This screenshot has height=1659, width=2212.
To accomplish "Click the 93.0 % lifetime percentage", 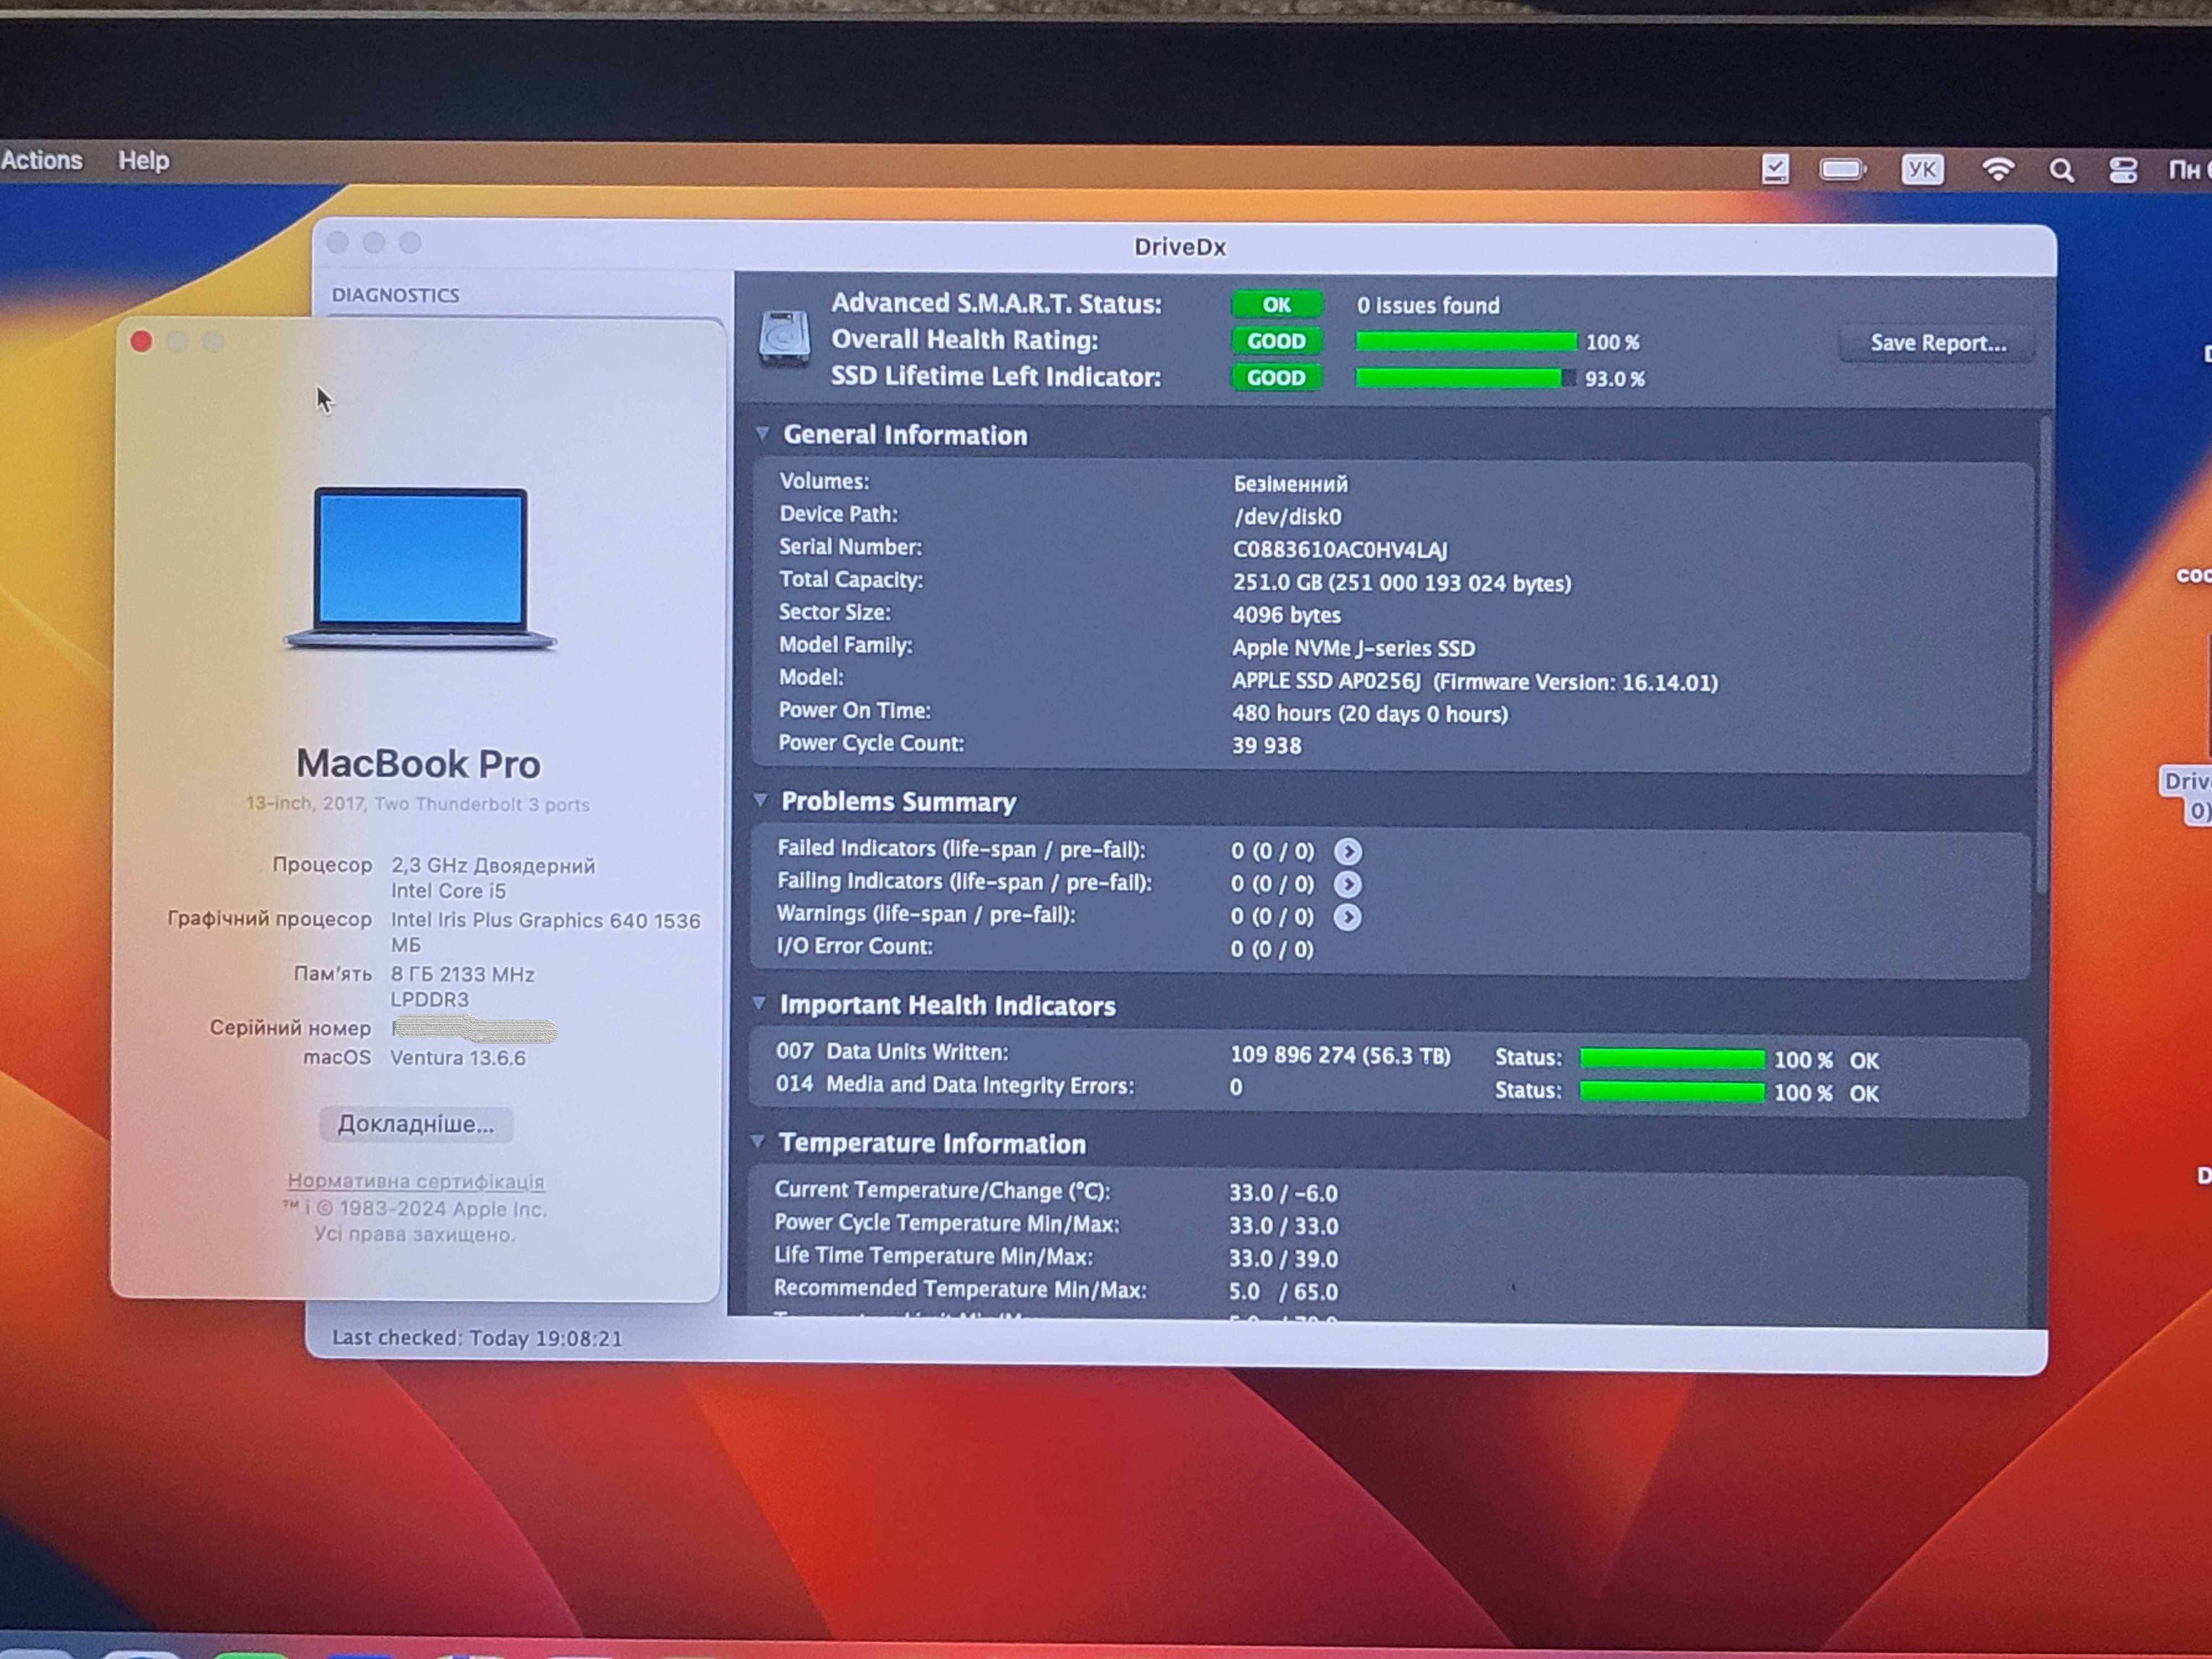I will [1615, 379].
